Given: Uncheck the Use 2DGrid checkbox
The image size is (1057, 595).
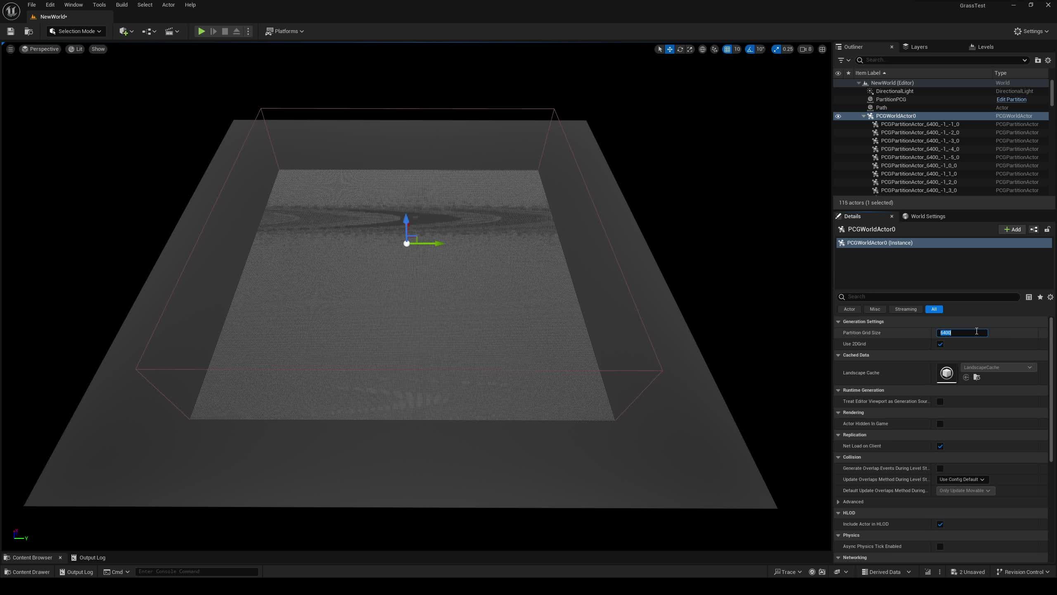Looking at the screenshot, I should 941,344.
